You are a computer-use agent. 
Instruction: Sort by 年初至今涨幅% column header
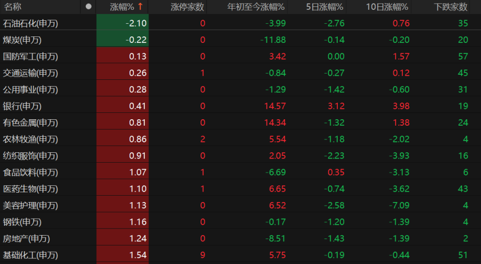coord(256,7)
